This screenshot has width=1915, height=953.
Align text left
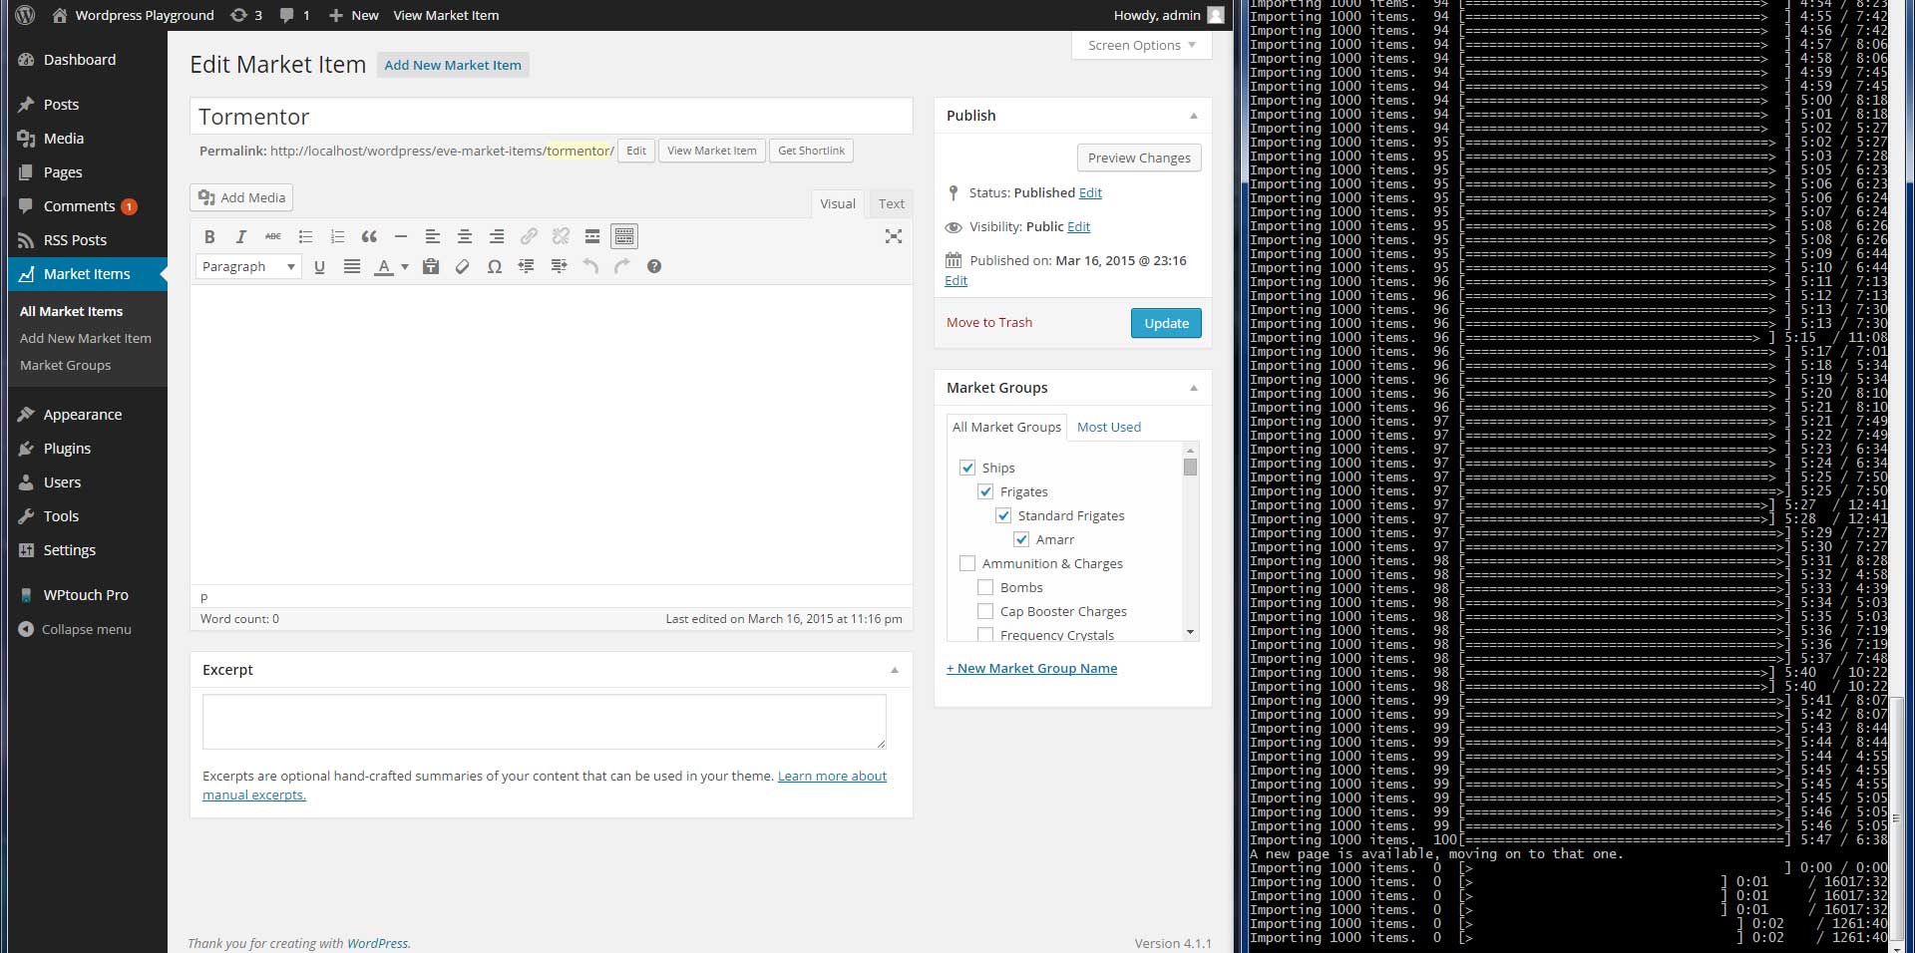coord(433,236)
